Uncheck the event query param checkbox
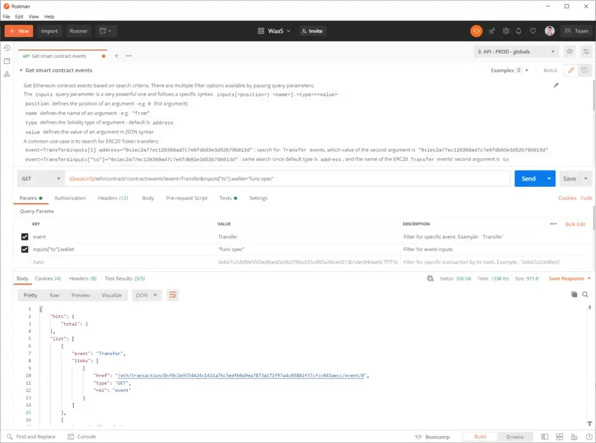 pyautogui.click(x=24, y=237)
